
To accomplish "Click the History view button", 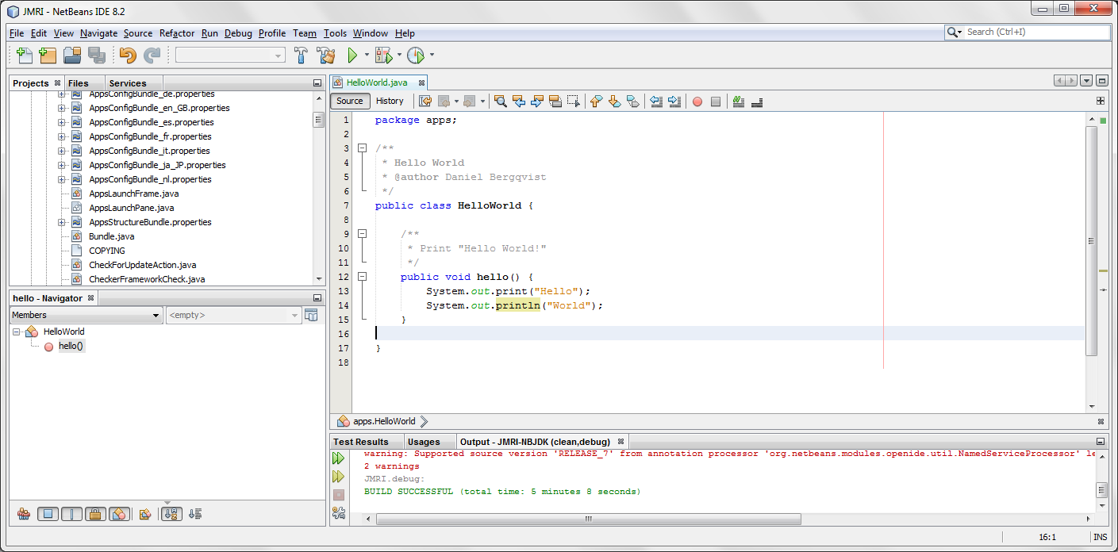I will pos(390,101).
